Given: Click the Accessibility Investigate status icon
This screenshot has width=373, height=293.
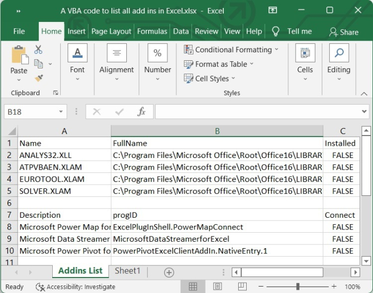Looking at the screenshot, I should coord(40,287).
